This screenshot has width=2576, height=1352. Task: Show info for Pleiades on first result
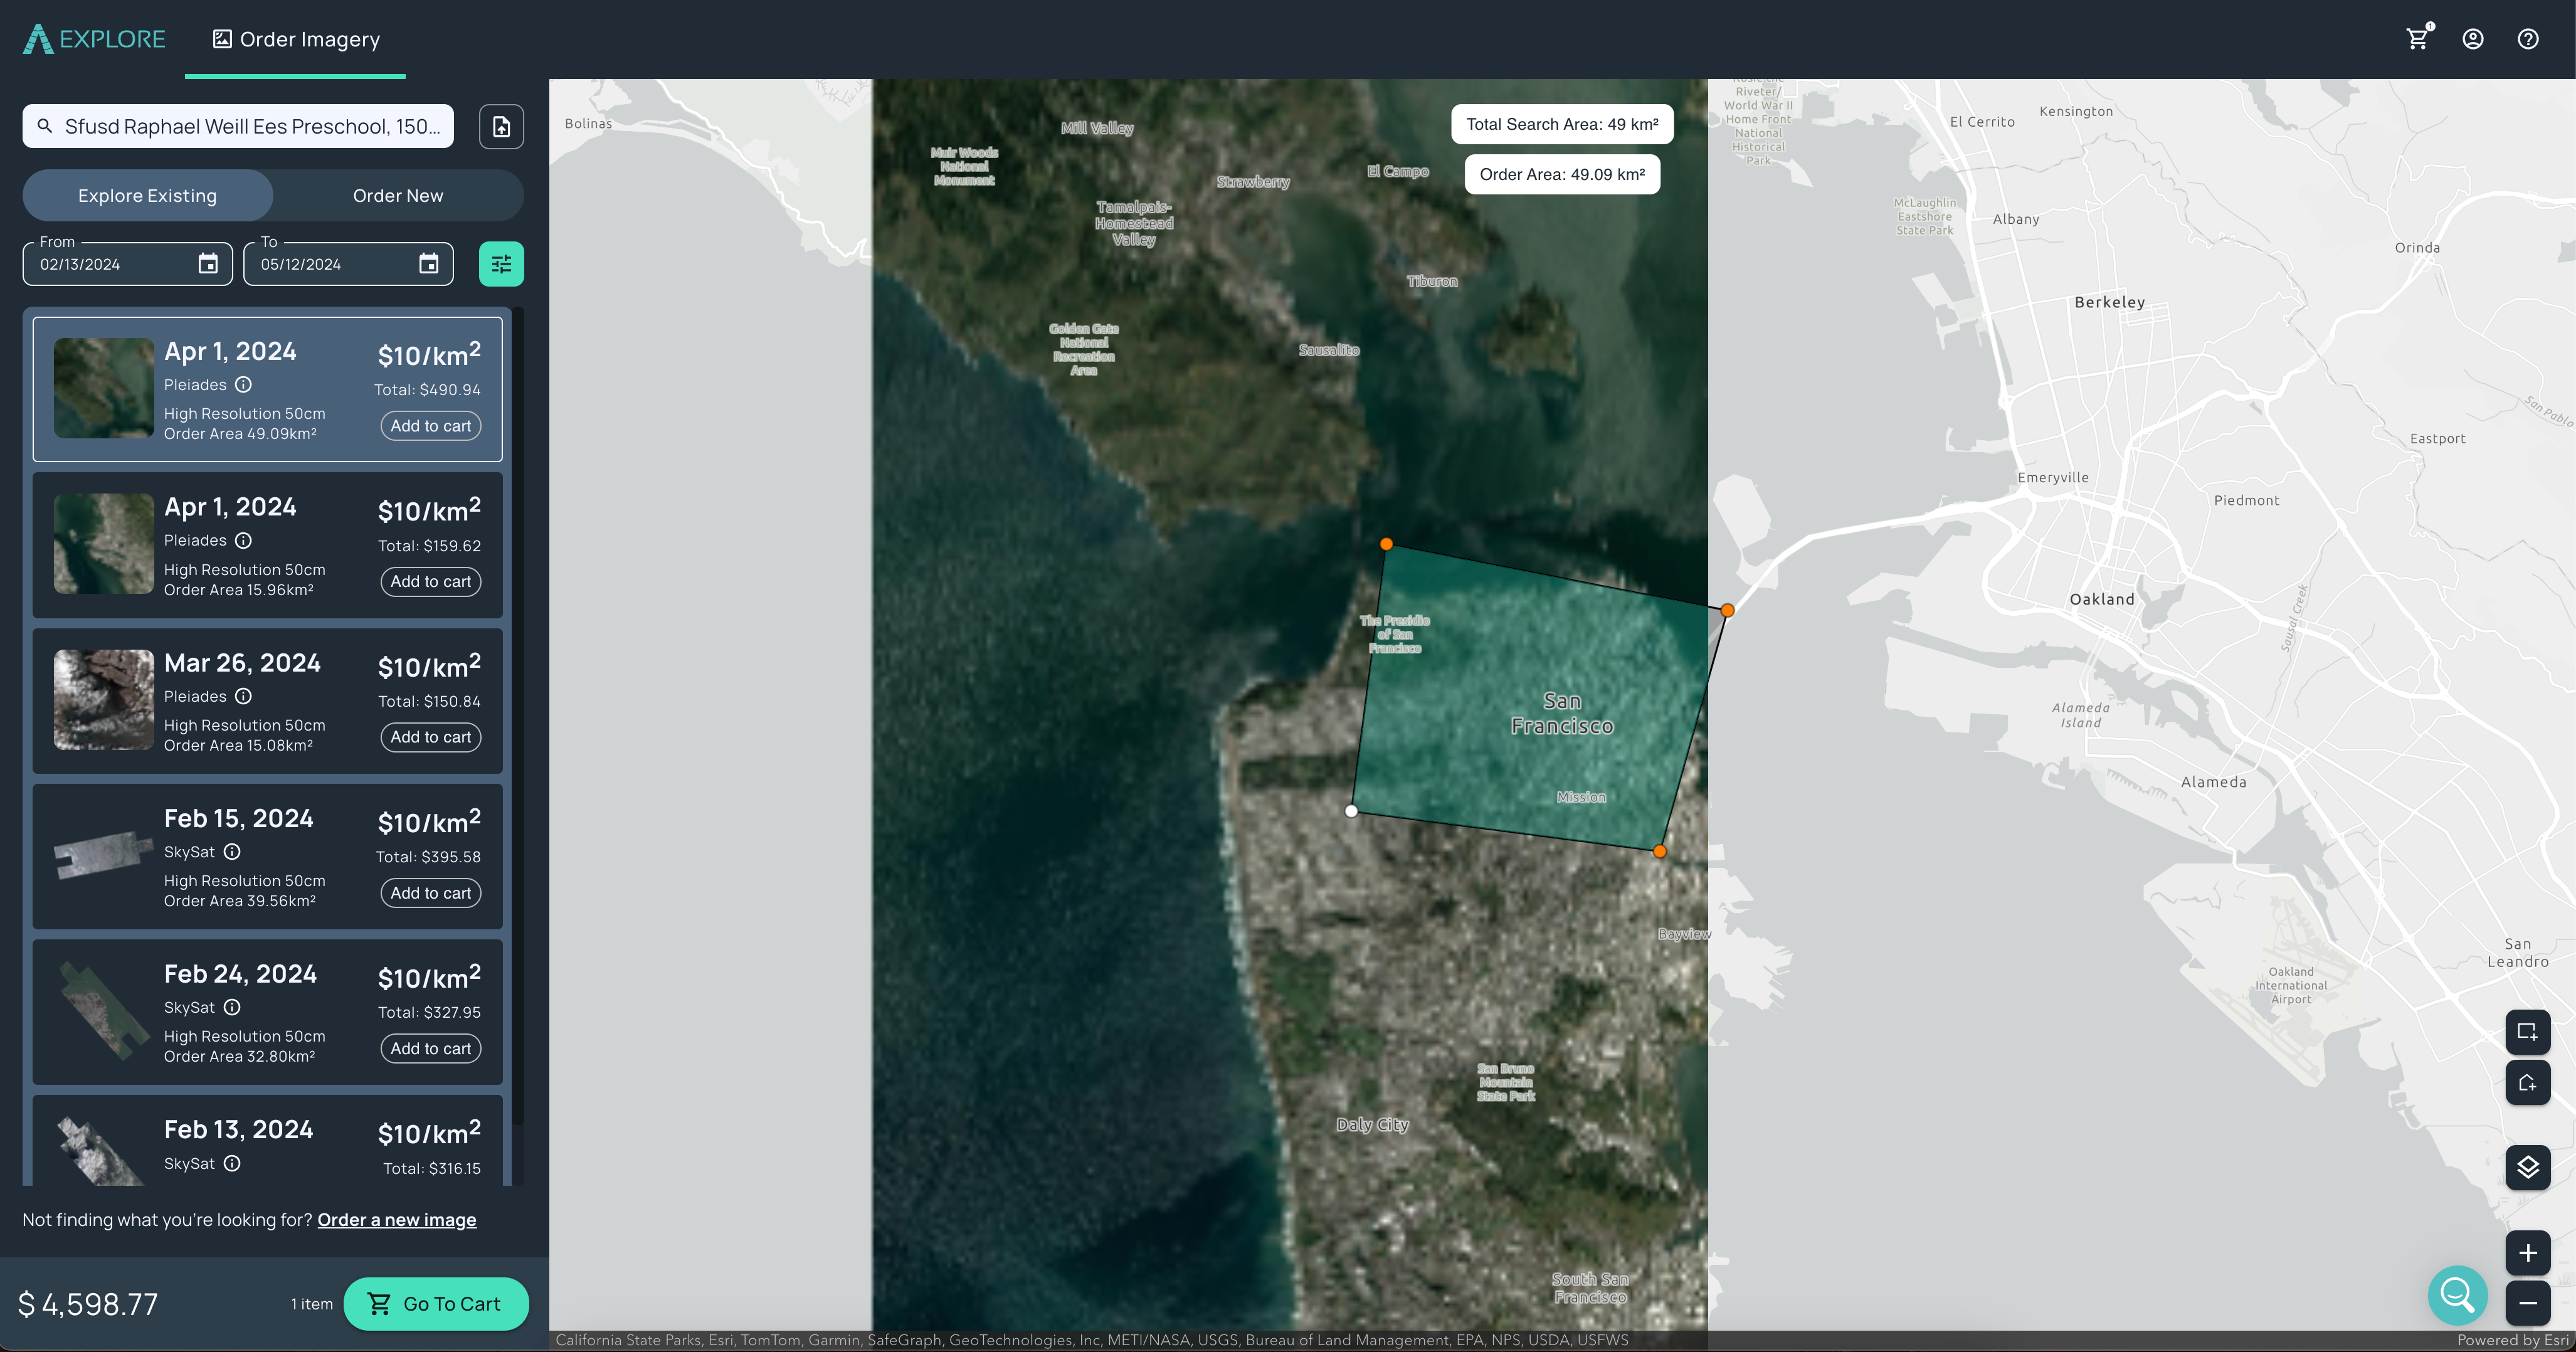[243, 385]
